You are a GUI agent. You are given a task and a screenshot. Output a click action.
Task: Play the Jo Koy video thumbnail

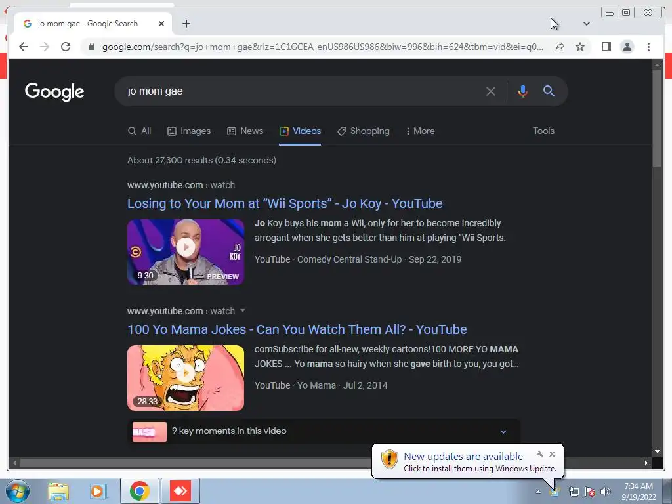186,252
